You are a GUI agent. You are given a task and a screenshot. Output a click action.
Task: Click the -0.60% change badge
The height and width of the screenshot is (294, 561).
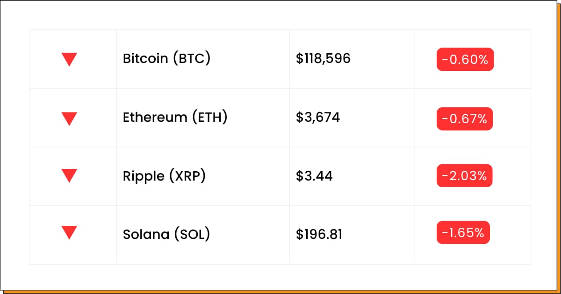coord(465,59)
